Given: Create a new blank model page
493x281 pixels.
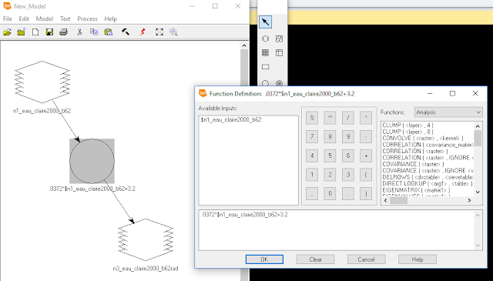Looking at the screenshot, I should 35,32.
